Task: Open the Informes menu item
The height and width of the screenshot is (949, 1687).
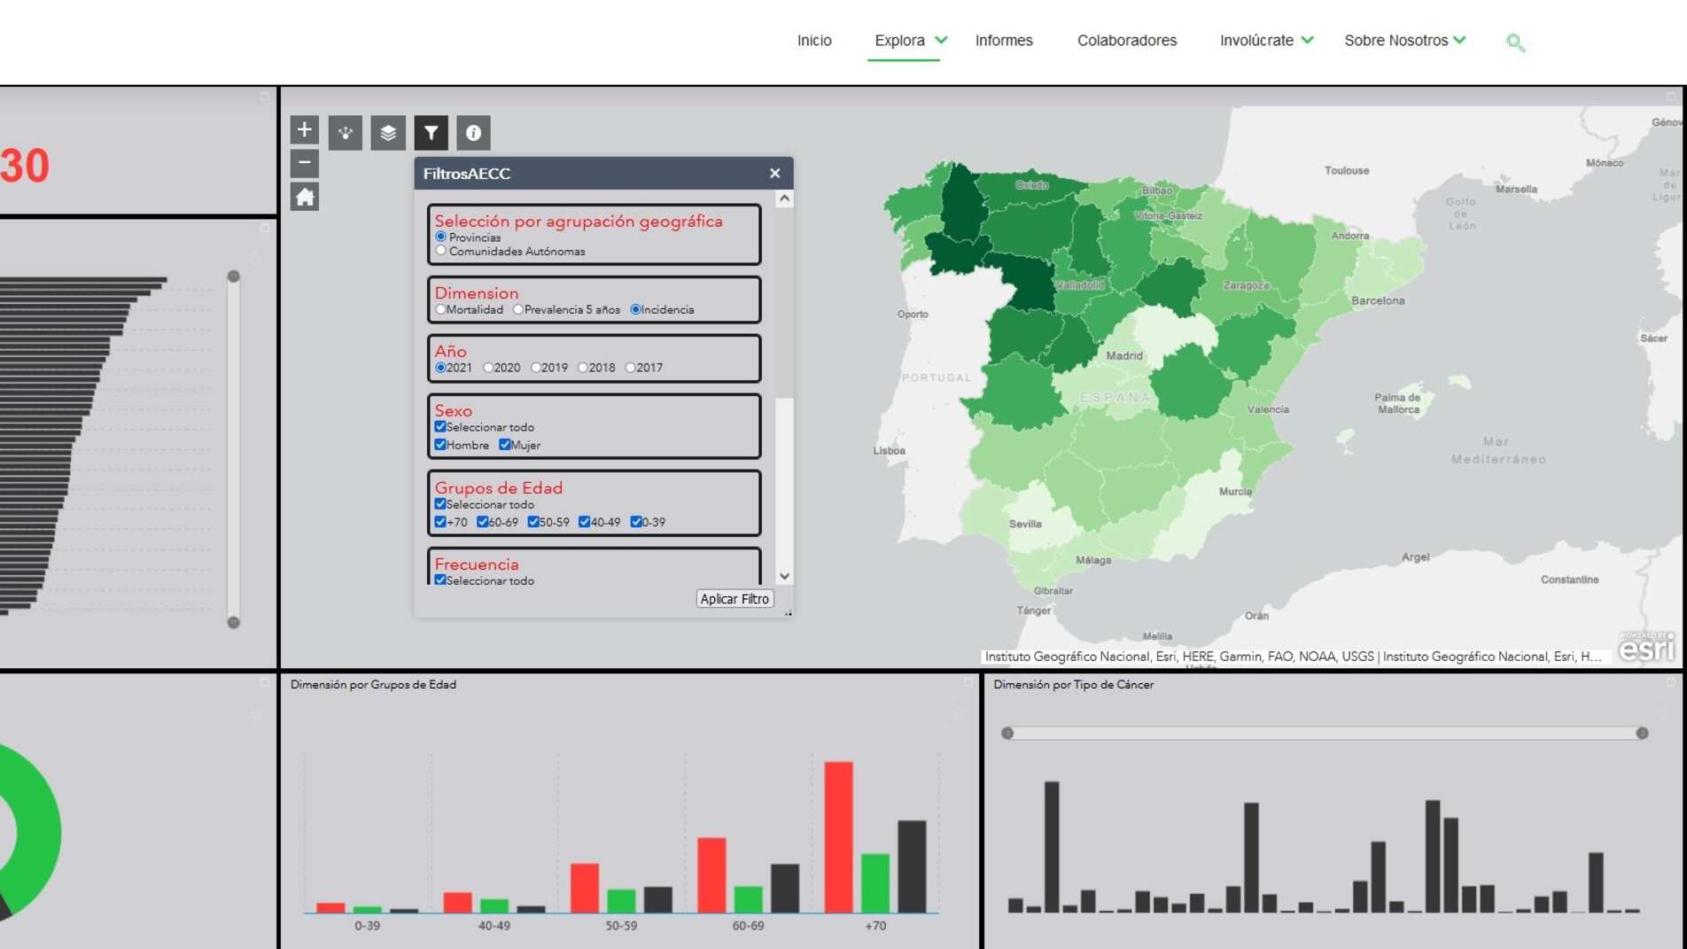Action: (1004, 41)
